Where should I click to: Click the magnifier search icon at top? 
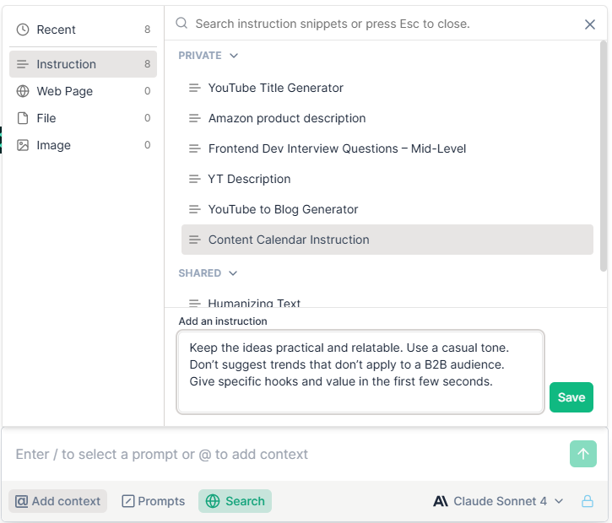(181, 24)
